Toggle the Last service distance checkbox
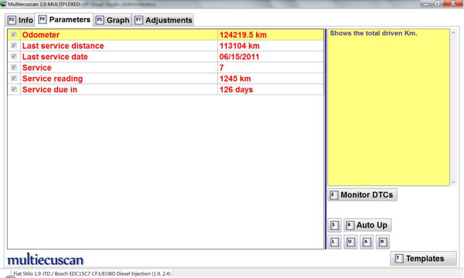464x278 pixels. [14, 46]
